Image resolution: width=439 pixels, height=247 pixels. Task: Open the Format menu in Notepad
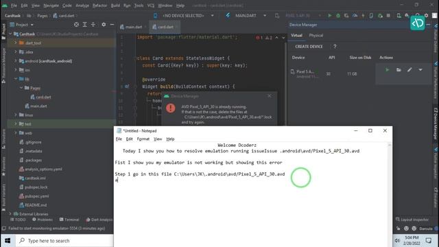pyautogui.click(x=143, y=139)
